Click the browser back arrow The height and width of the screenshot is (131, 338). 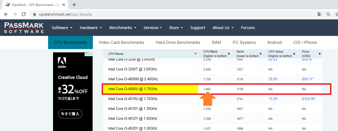point(6,14)
